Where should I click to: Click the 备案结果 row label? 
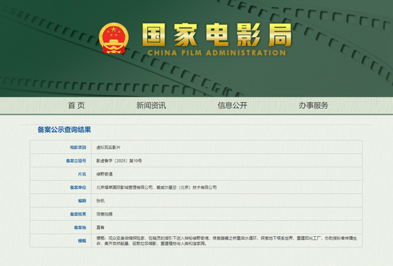pos(78,214)
